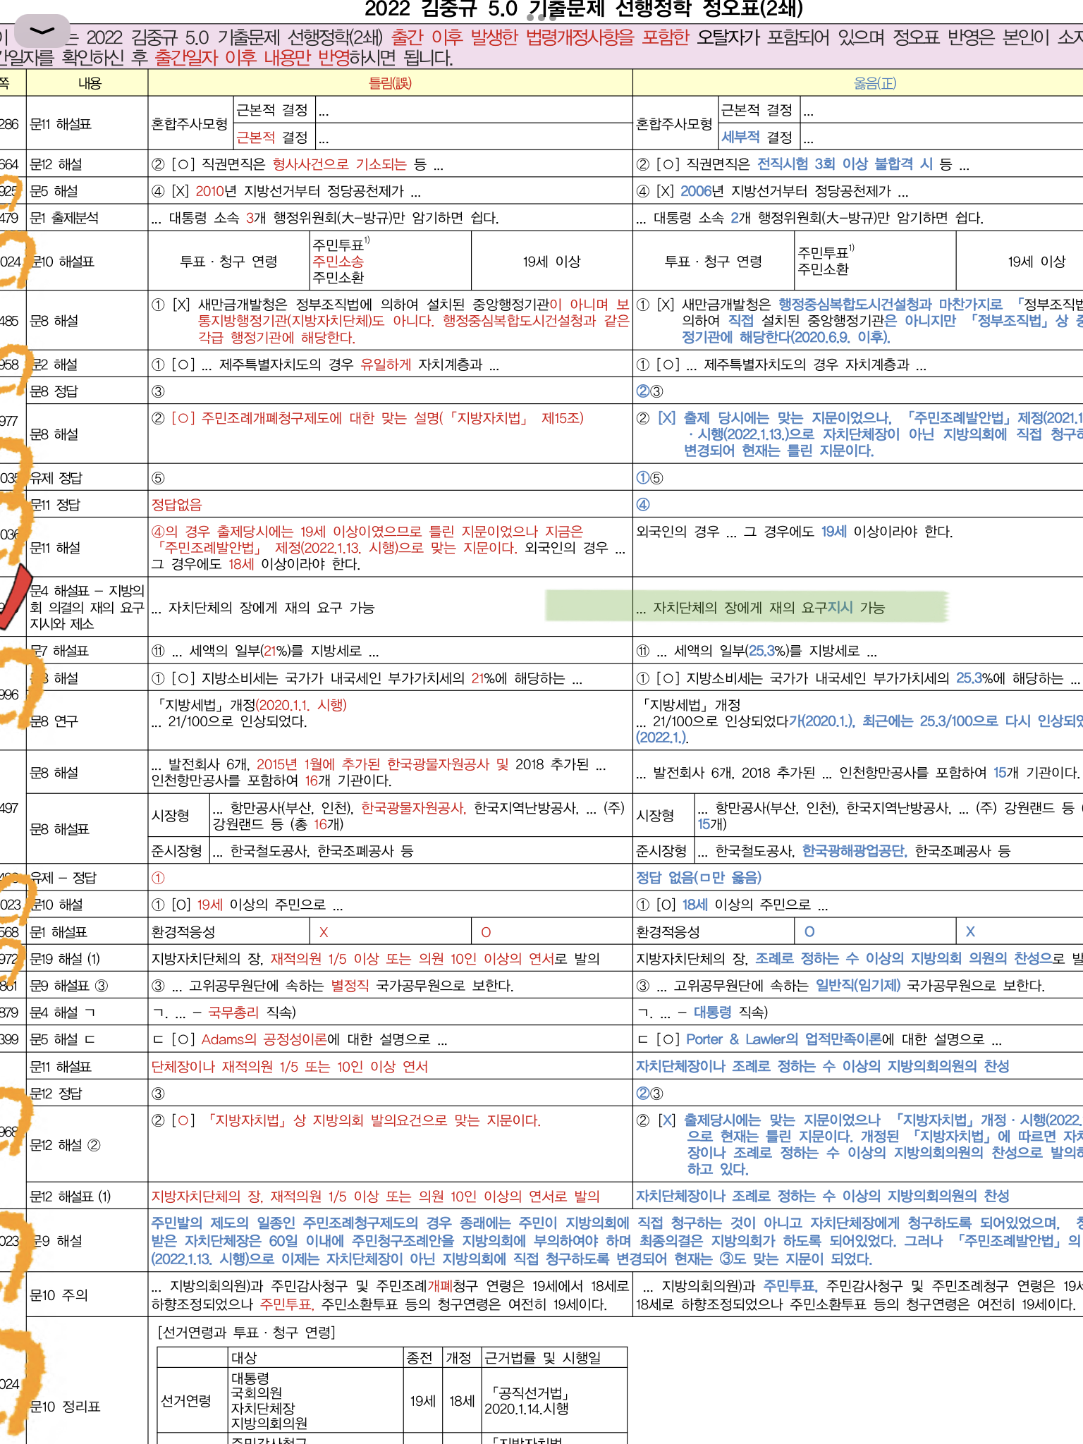Tap the blue text '정답 없음(ㅁ만 옳음)'
The image size is (1083, 1444).
pos(698,878)
